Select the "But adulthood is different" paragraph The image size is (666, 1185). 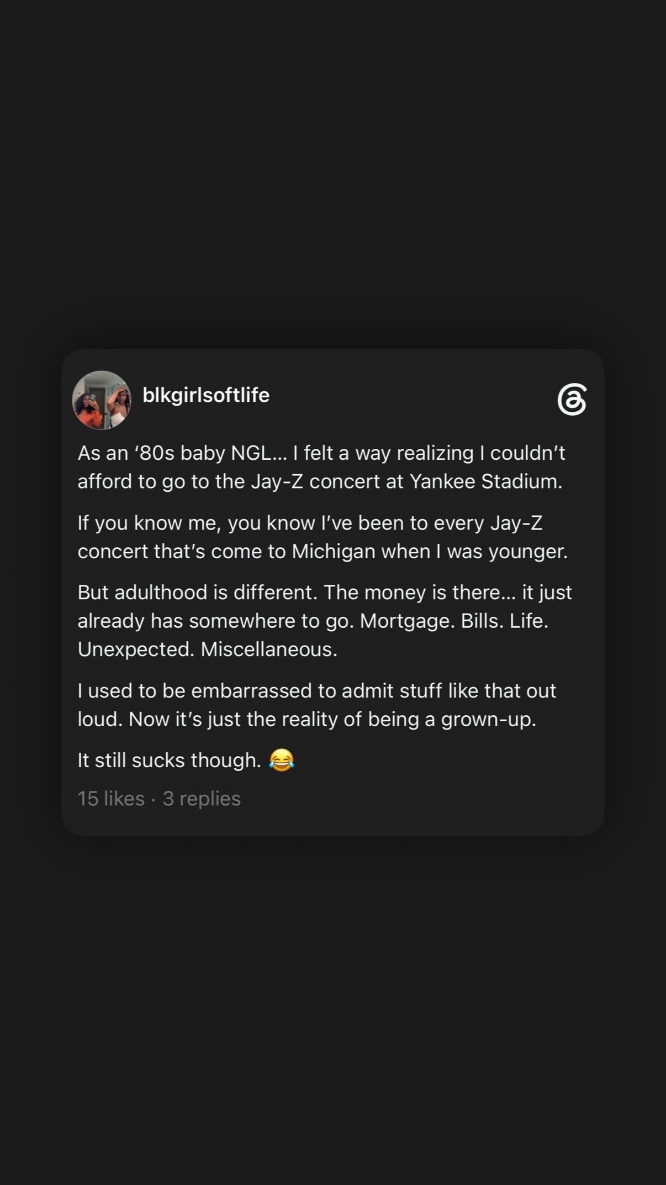(x=325, y=621)
